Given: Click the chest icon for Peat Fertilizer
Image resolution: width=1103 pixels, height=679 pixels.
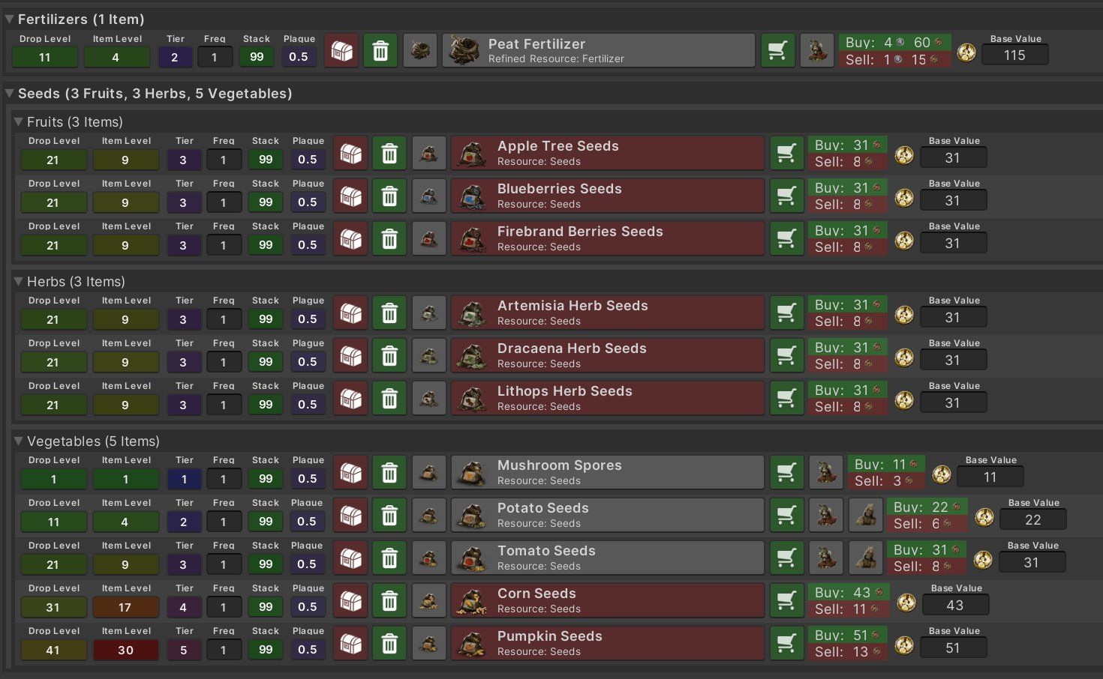Looking at the screenshot, I should click(341, 51).
